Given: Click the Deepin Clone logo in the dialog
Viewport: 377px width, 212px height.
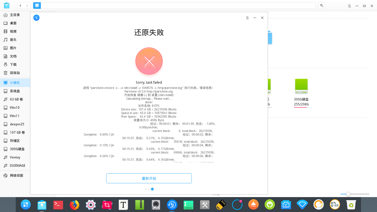Looking at the screenshot, I should (x=36, y=18).
